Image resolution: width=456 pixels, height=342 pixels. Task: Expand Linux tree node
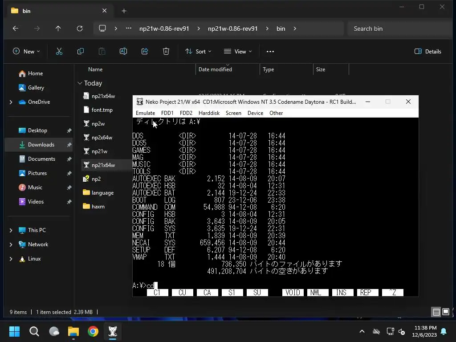11,259
